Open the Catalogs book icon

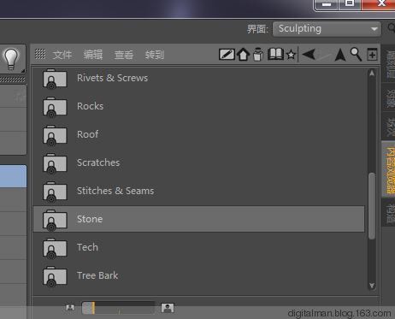(275, 54)
